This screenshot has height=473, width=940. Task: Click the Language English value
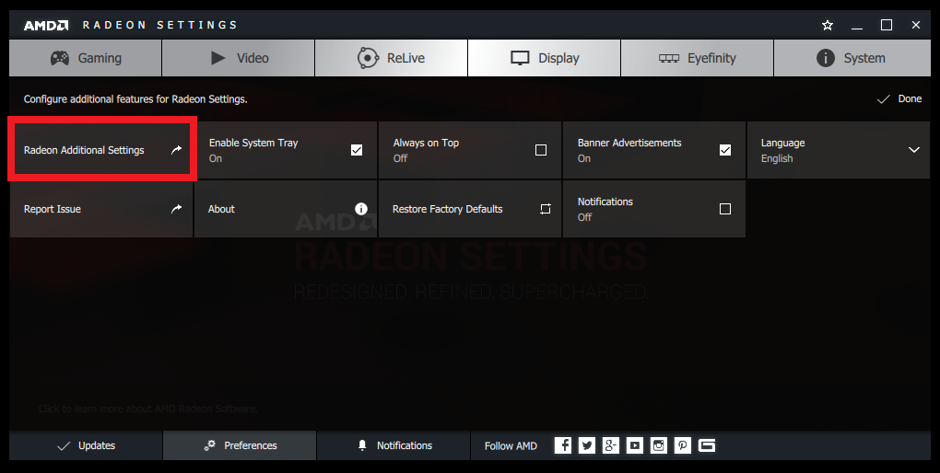(777, 158)
